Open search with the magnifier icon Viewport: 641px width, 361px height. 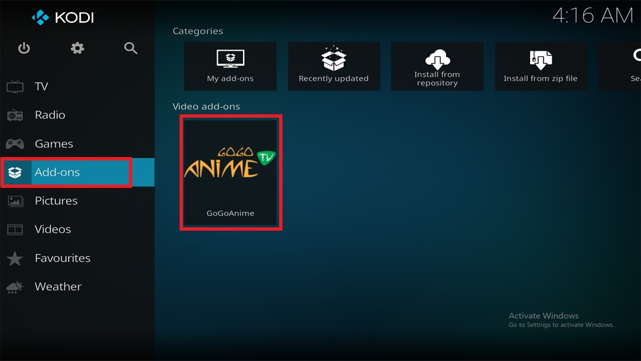coord(130,48)
